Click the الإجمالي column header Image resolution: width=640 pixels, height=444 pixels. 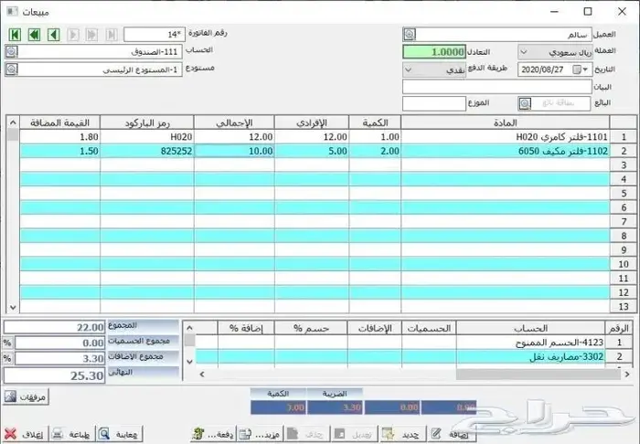[234, 122]
